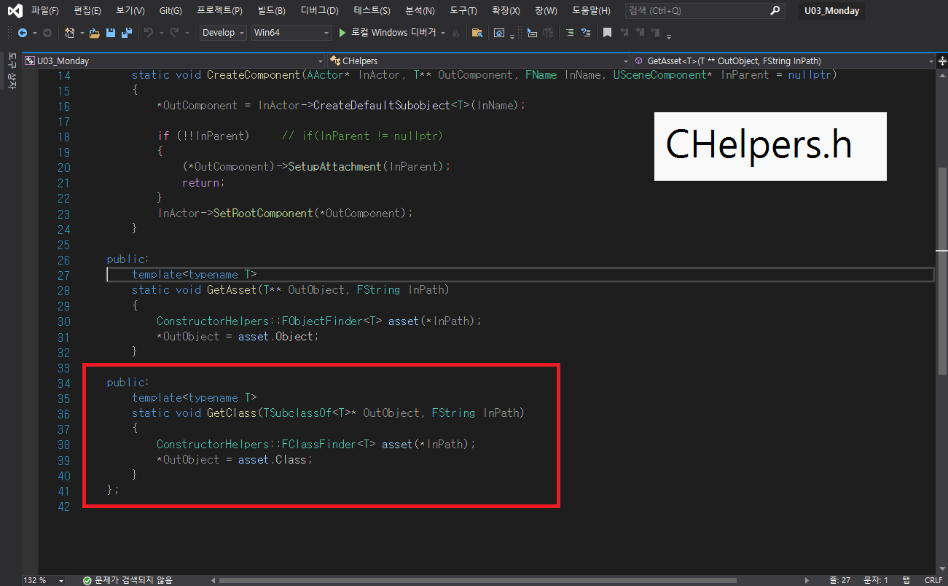The height and width of the screenshot is (586, 948).
Task: Click the Undo arrow icon
Action: pos(149,33)
